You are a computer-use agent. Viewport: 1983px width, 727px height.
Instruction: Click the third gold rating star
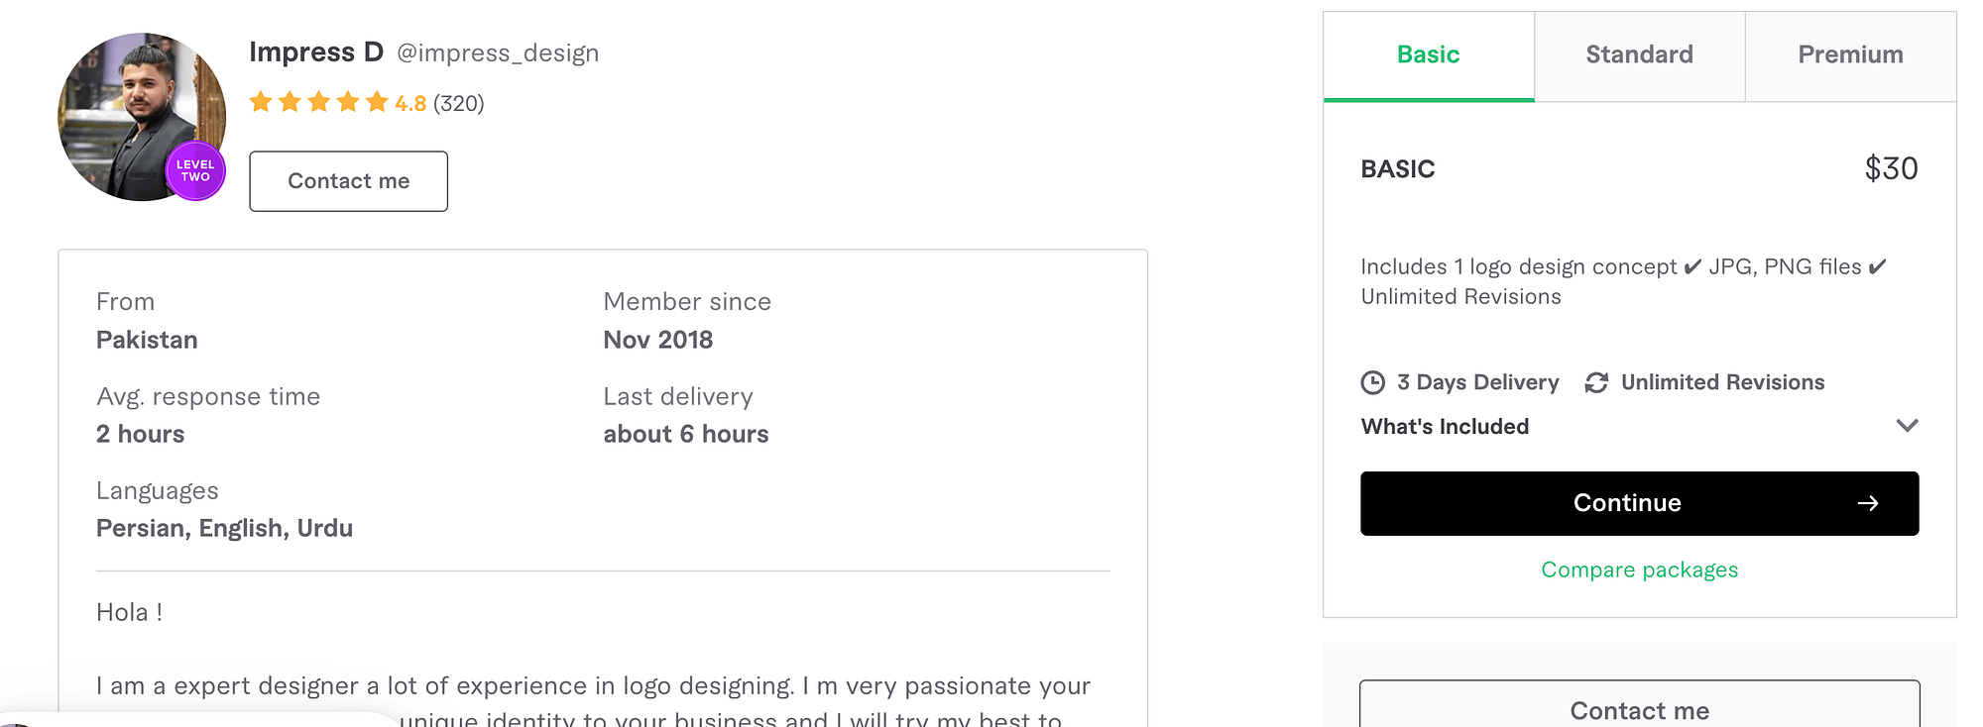318,102
